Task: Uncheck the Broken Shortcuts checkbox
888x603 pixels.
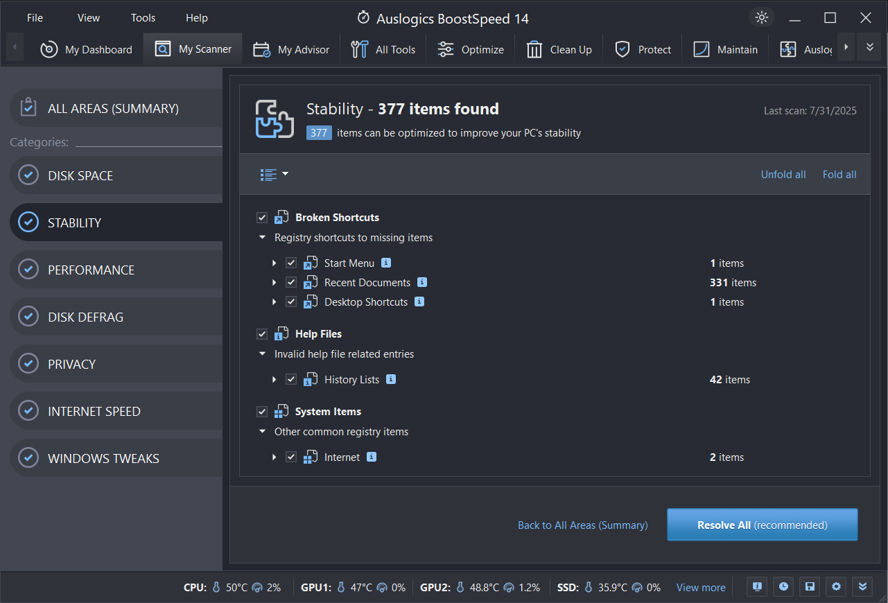Action: pos(262,217)
